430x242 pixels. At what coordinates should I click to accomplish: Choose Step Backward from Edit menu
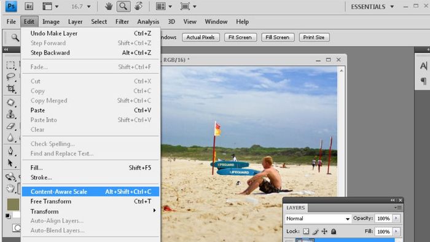click(x=90, y=53)
